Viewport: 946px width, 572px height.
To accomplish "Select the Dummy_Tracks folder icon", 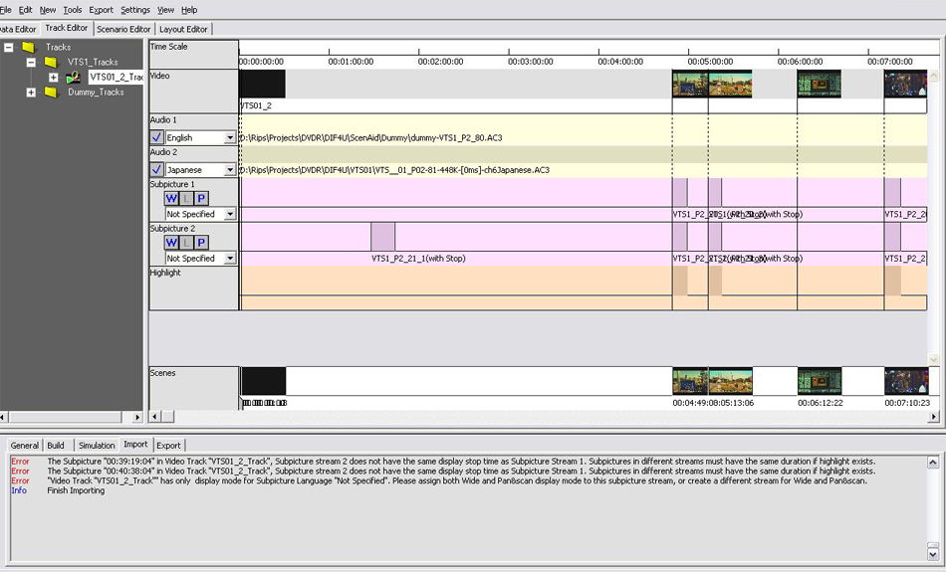I will (51, 93).
